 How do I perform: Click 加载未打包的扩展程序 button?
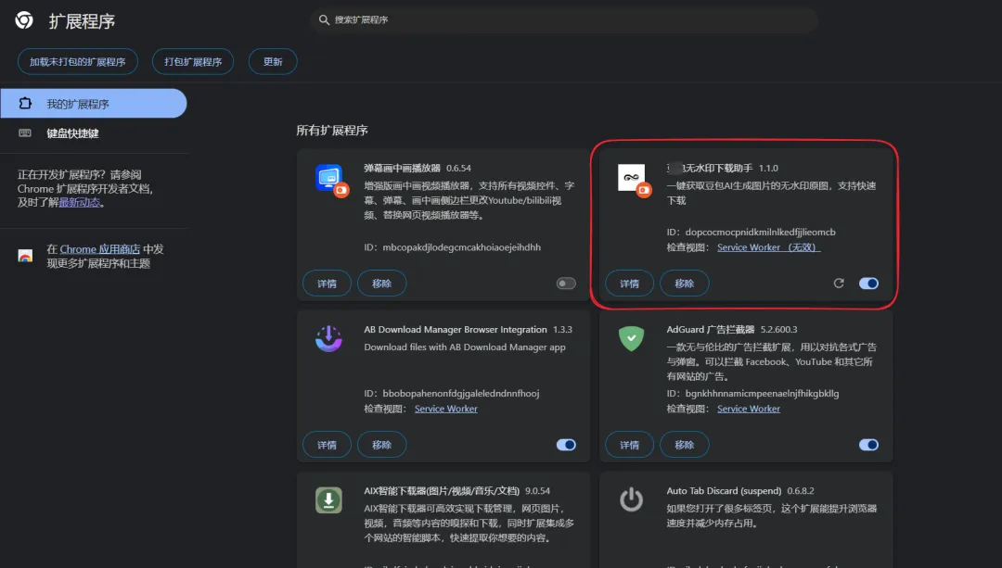click(x=77, y=62)
